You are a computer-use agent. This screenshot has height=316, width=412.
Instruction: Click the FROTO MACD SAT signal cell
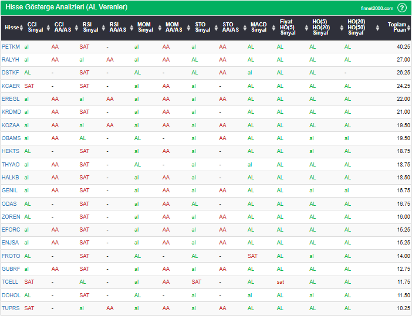pos(252,256)
